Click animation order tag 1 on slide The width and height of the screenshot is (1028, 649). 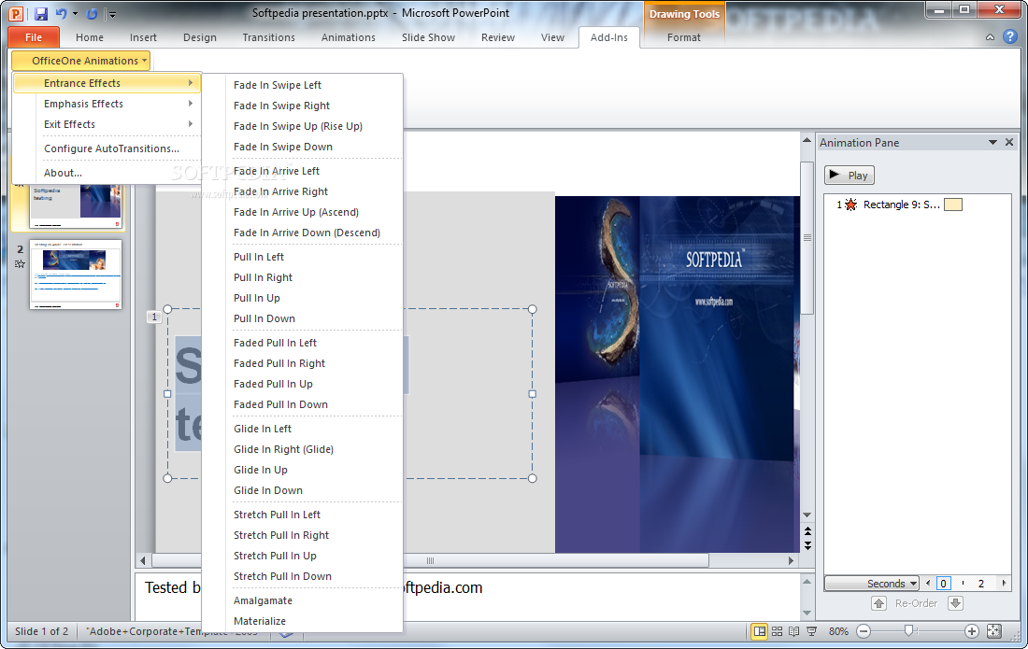tap(154, 317)
